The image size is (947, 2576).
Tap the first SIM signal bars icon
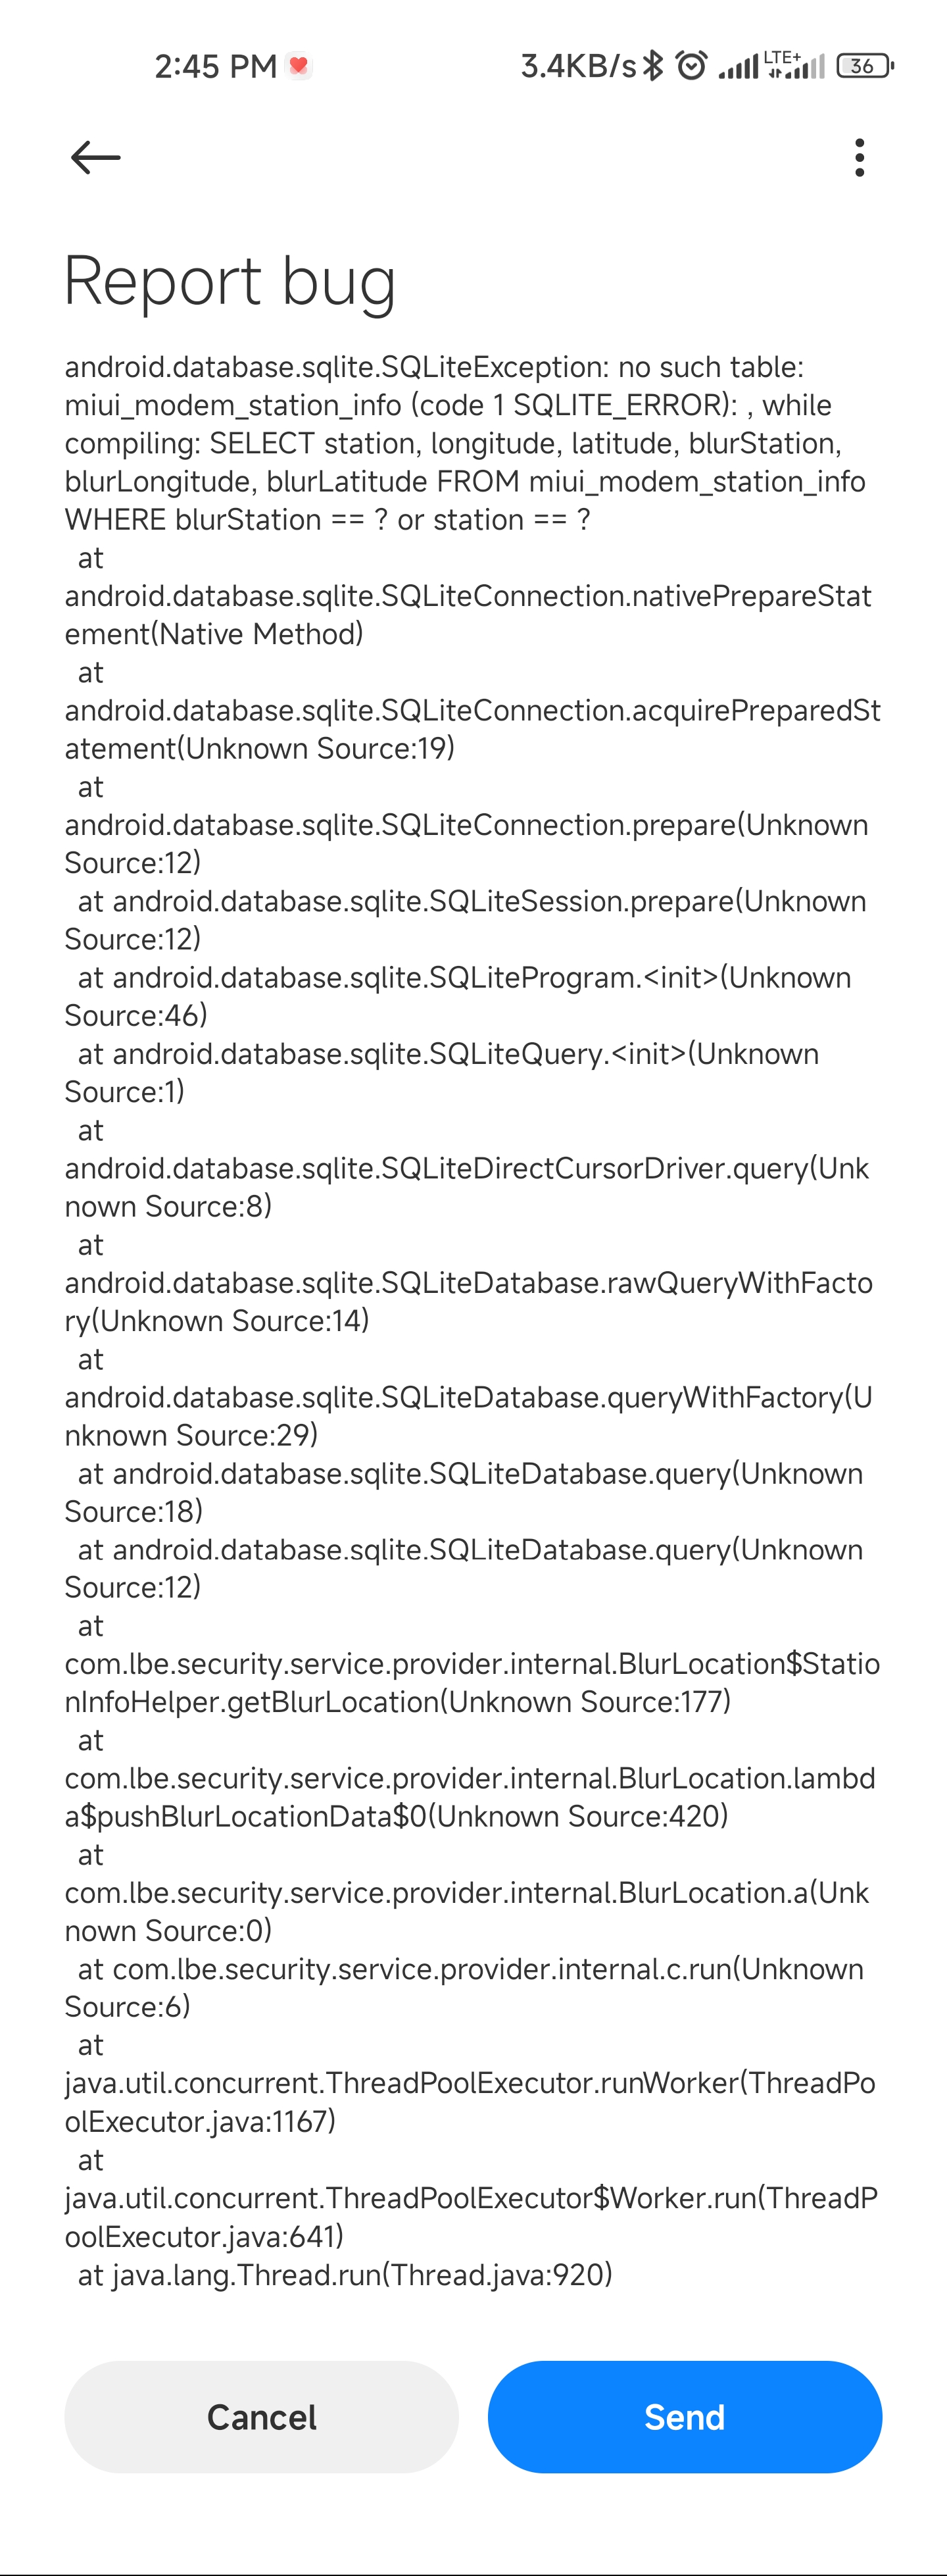pos(738,67)
